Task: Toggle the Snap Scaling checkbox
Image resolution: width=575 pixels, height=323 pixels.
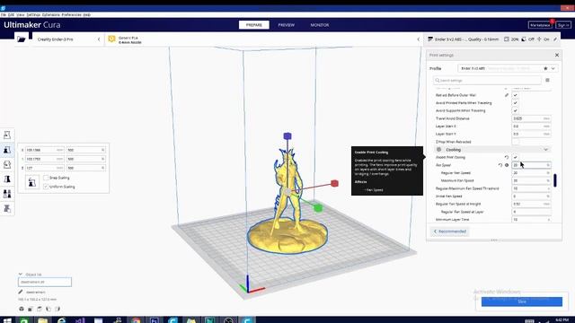Action: click(46, 178)
